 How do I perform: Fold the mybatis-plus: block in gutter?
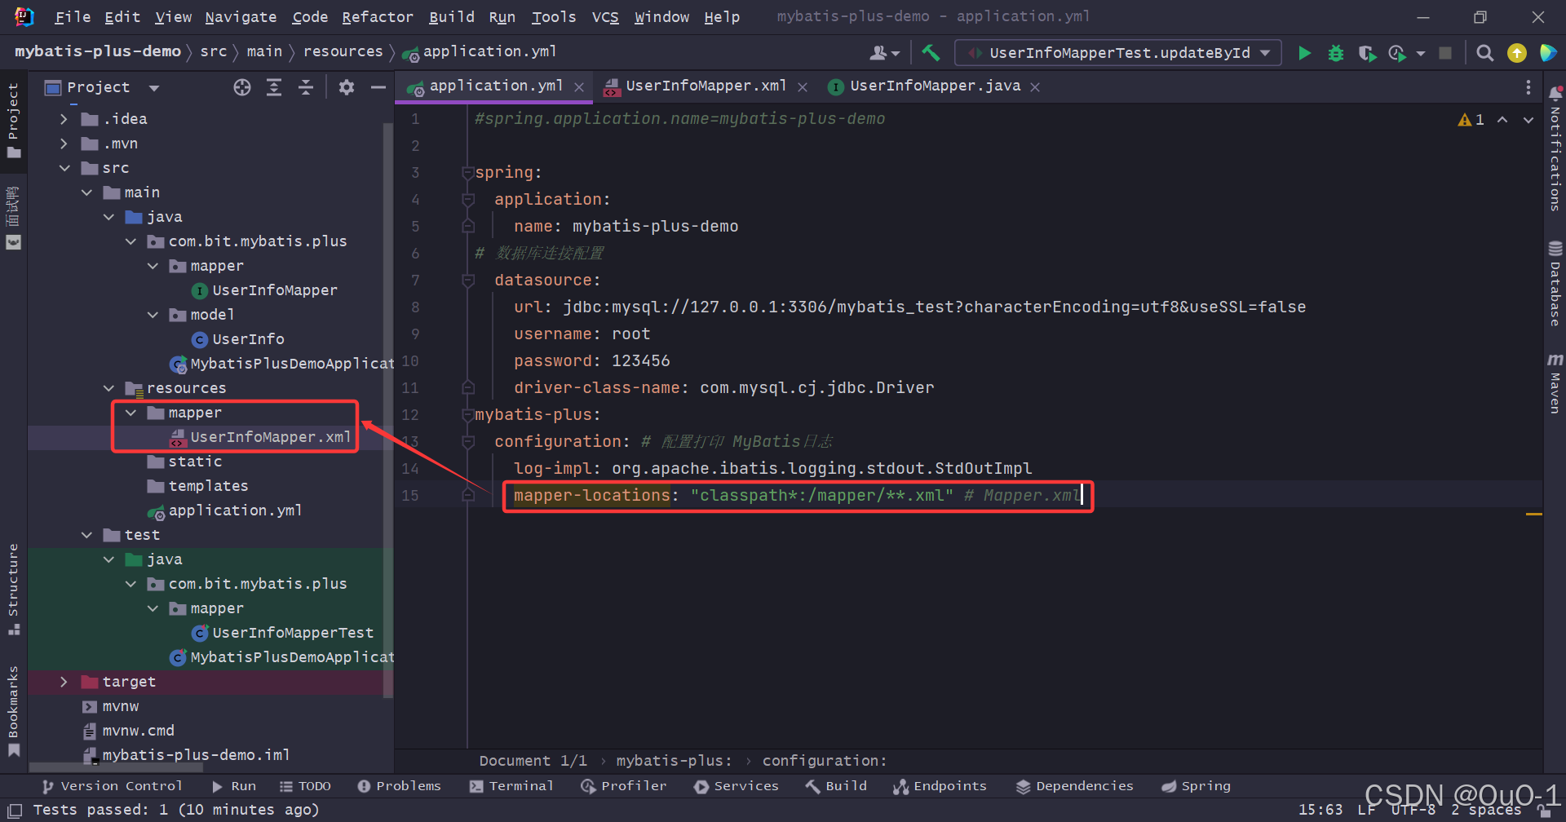point(468,415)
